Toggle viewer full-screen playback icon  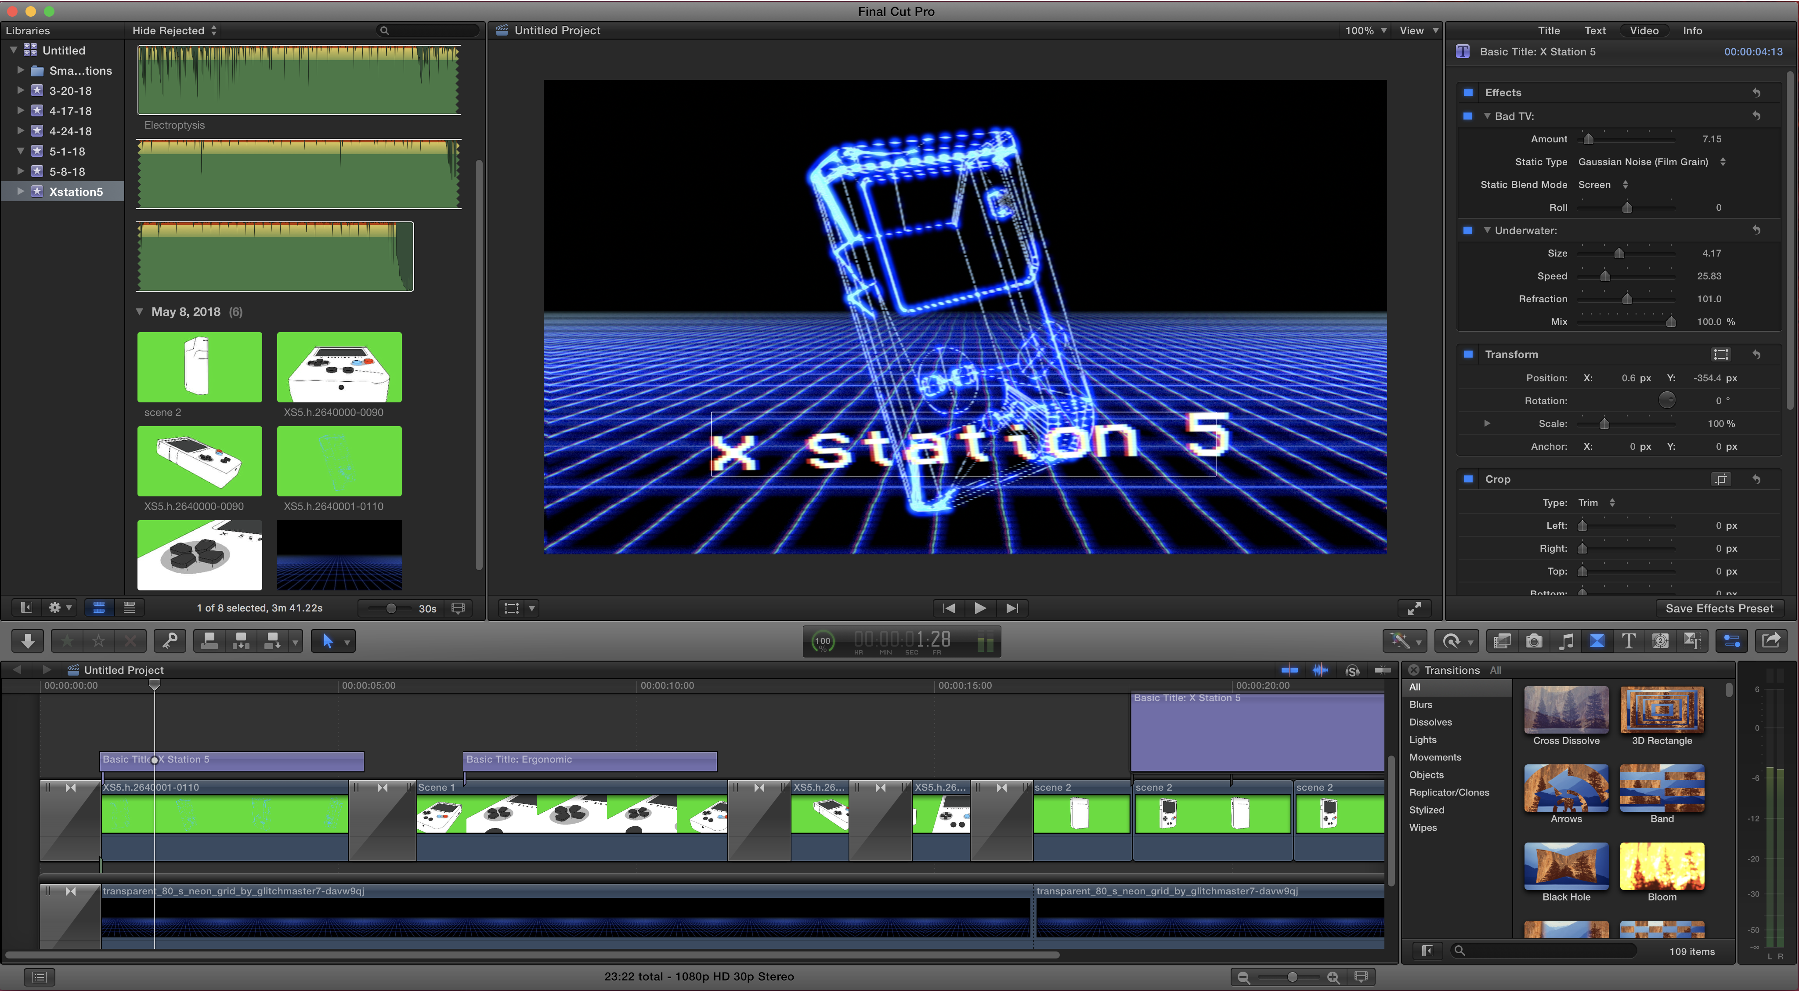tap(1414, 608)
